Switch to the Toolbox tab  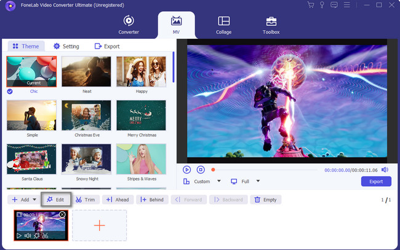(271, 25)
